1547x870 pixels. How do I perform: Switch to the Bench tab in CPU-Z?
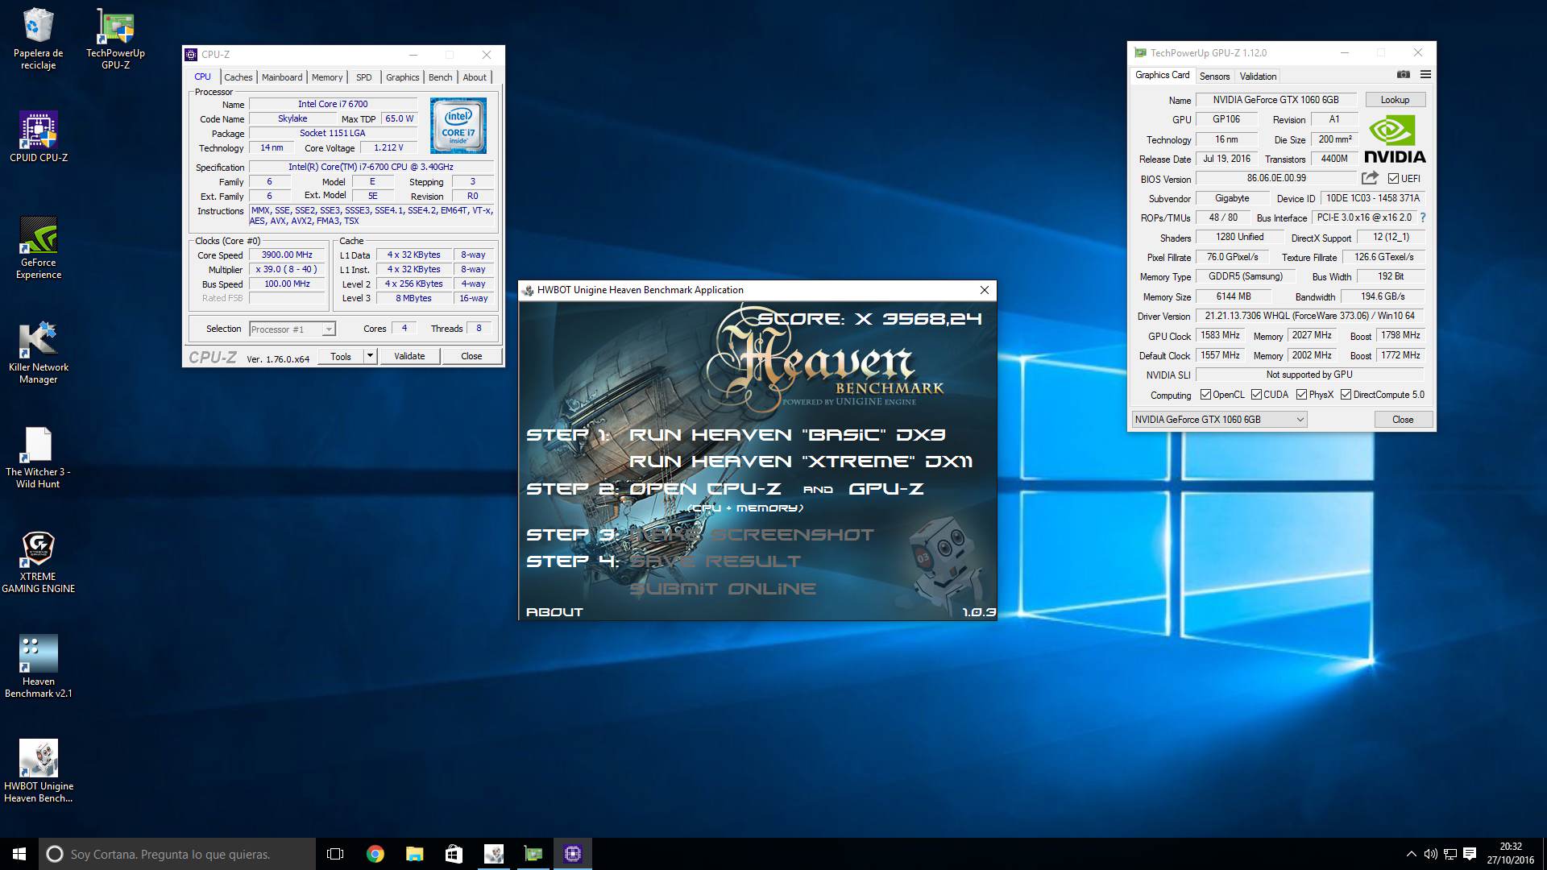(x=440, y=77)
